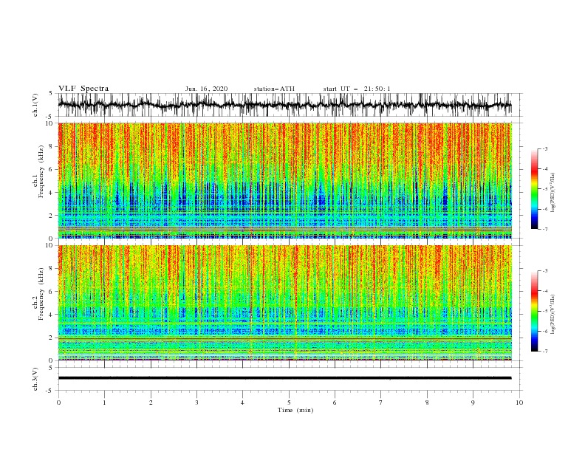Click time-axis tick label "9"
The image size is (585, 452).
pos(473,403)
